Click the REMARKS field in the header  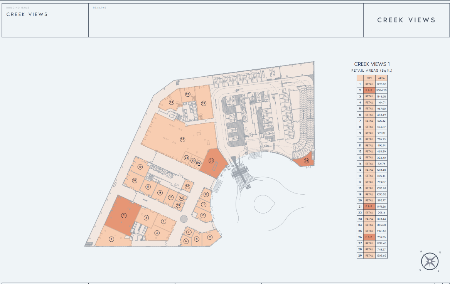coord(226,20)
